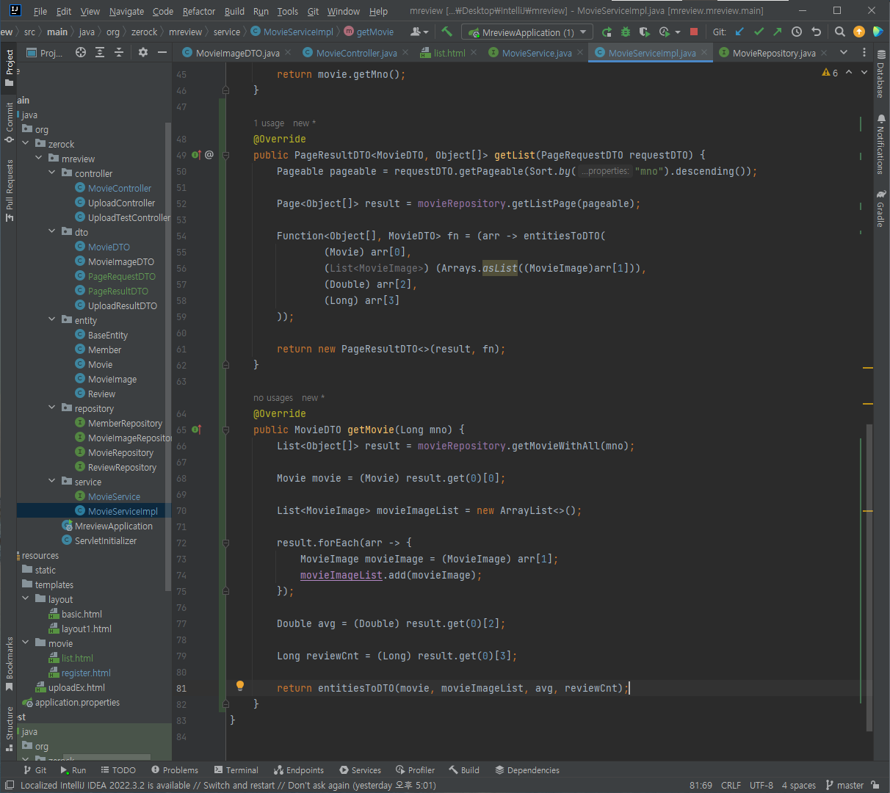Image resolution: width=890 pixels, height=793 pixels.
Task: Hide the Project tool window
Action: 162,52
